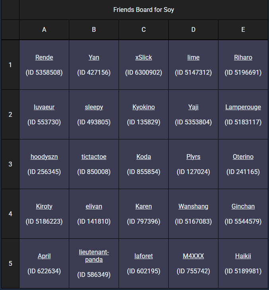This screenshot has width=269, height=290.
Task: Visit the Plyrs profile link
Action: [193, 157]
